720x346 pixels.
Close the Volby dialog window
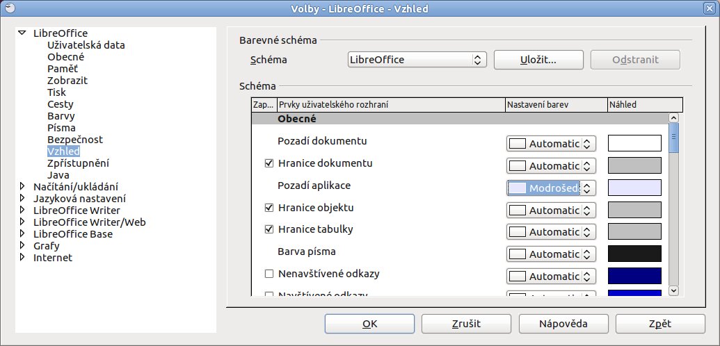click(710, 8)
